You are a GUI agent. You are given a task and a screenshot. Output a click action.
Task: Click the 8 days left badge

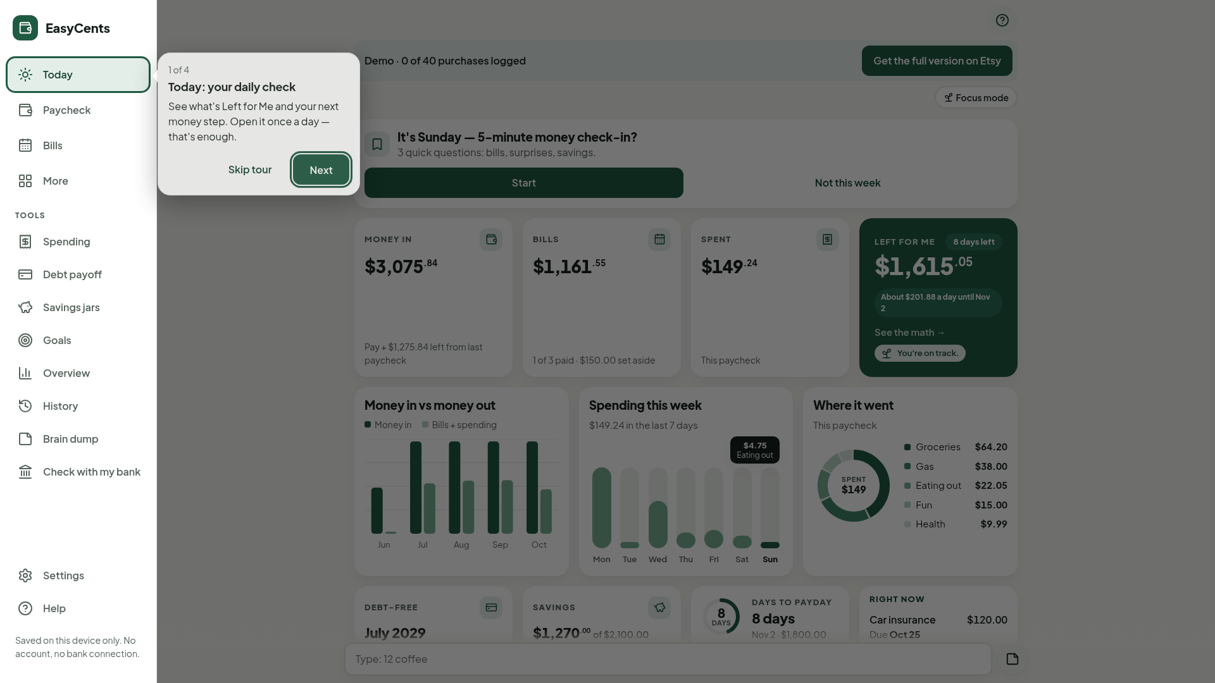pos(974,242)
